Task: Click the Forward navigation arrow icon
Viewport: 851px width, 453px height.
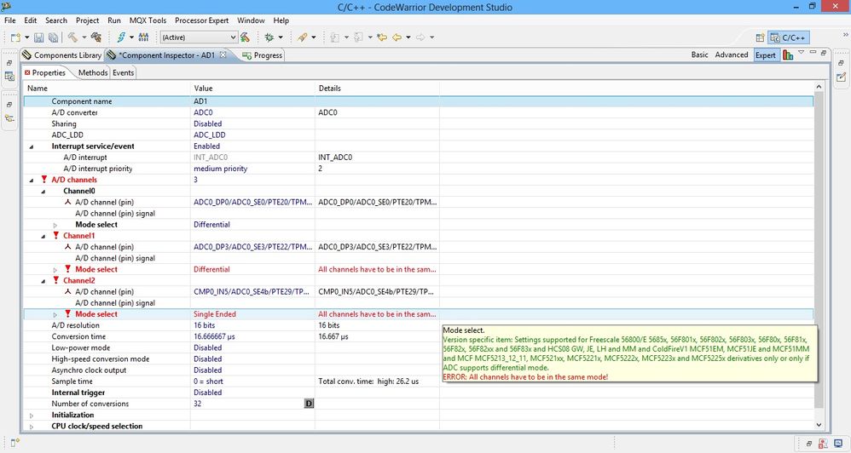Action: [420, 37]
